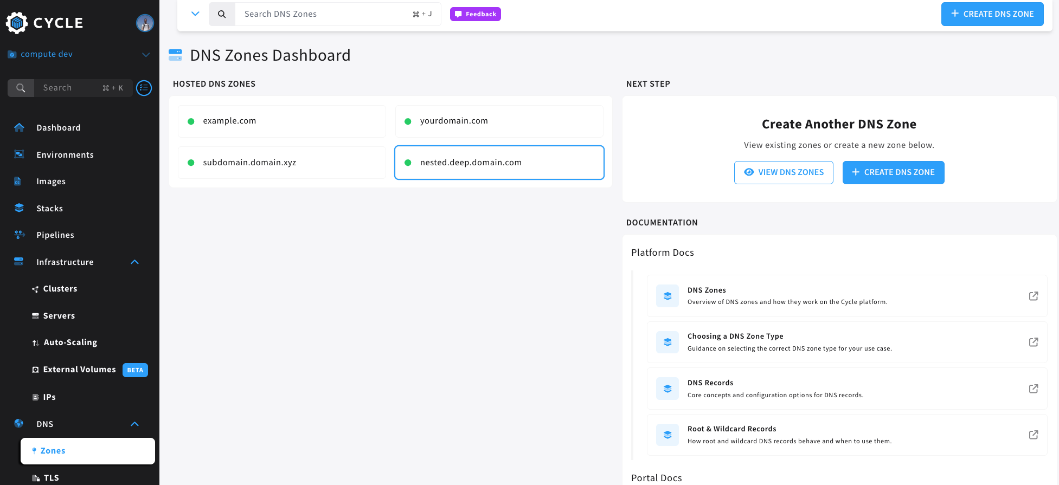Click the Dashboard home icon
Viewport: 1059px width, 485px height.
tap(19, 127)
